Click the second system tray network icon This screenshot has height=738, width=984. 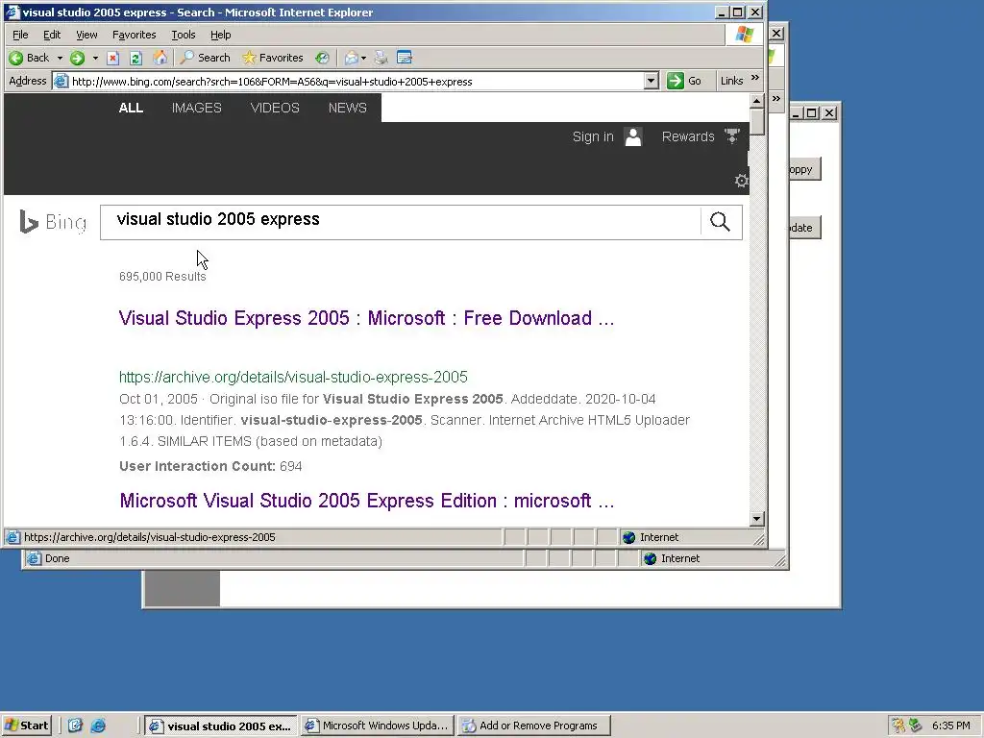(916, 726)
